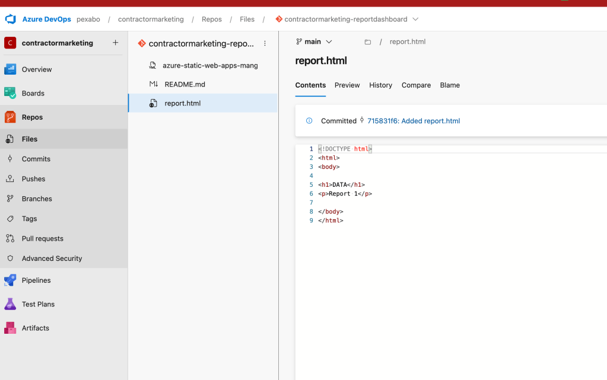The width and height of the screenshot is (607, 380).
Task: Click the plus icon to add new item
Action: click(x=115, y=43)
